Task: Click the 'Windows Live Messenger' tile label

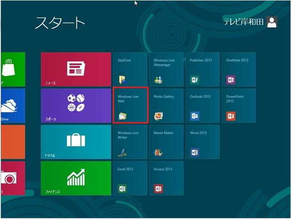Action: (x=164, y=62)
